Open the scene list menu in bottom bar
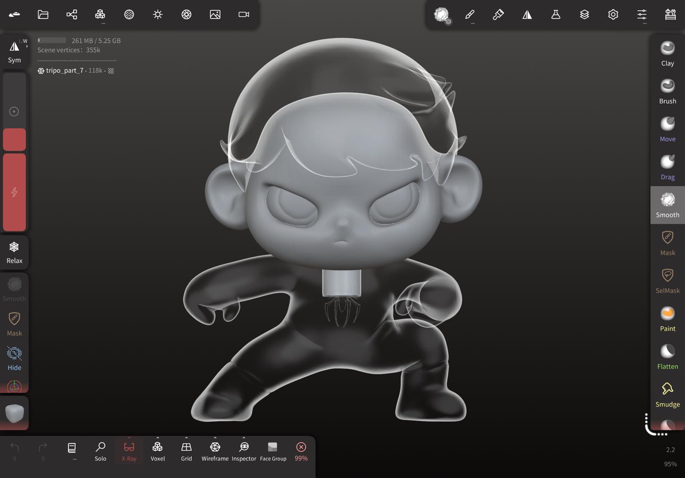Screen dimensions: 685x478 pos(72,451)
